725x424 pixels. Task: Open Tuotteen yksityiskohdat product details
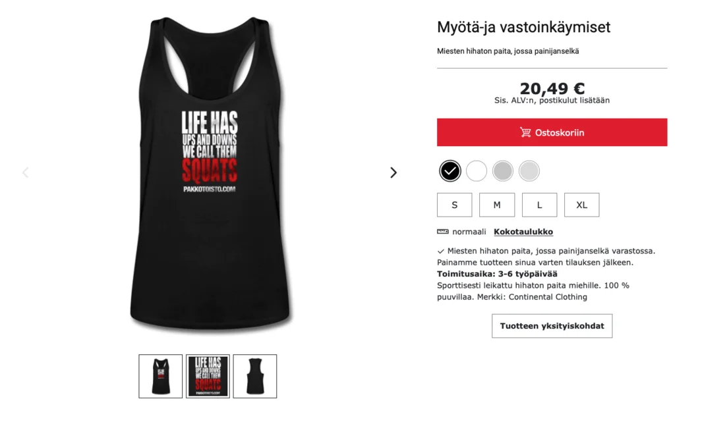pos(552,326)
